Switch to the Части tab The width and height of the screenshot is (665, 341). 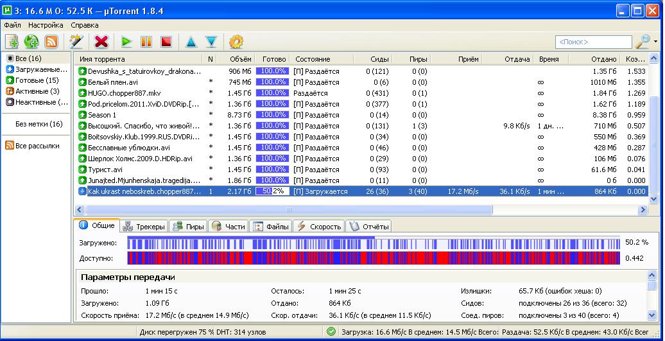pyautogui.click(x=228, y=227)
